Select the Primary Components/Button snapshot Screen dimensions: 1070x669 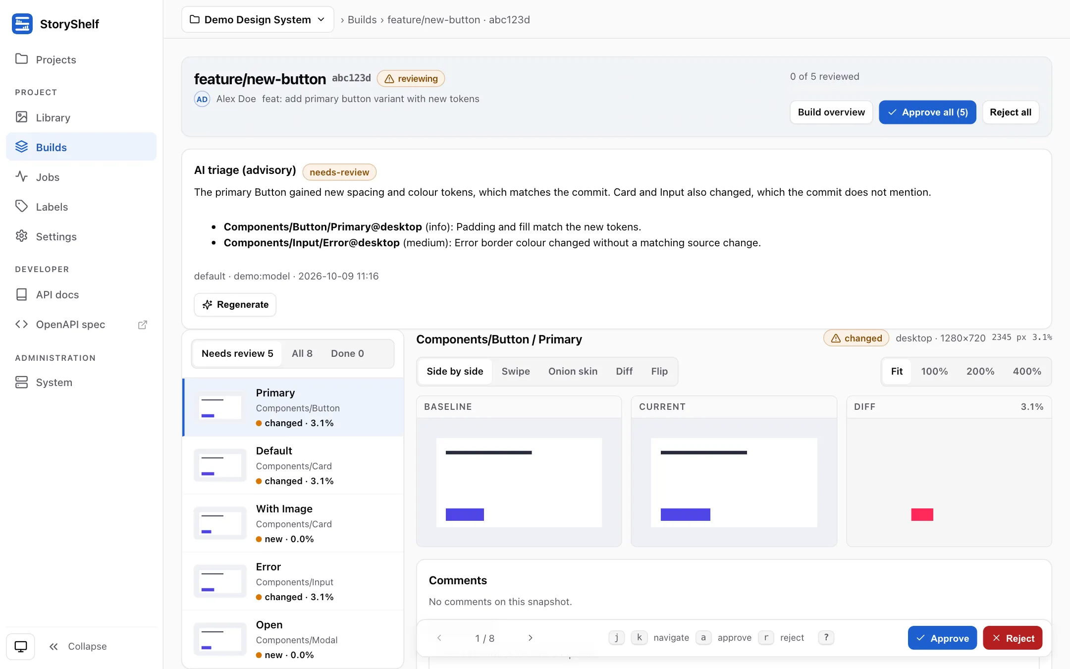pyautogui.click(x=293, y=407)
